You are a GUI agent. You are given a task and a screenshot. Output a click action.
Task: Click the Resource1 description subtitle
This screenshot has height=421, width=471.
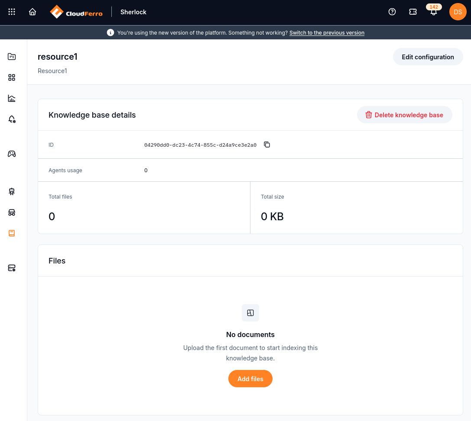coord(52,71)
